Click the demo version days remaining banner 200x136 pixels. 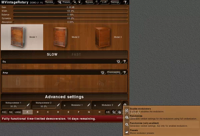tap(62, 119)
